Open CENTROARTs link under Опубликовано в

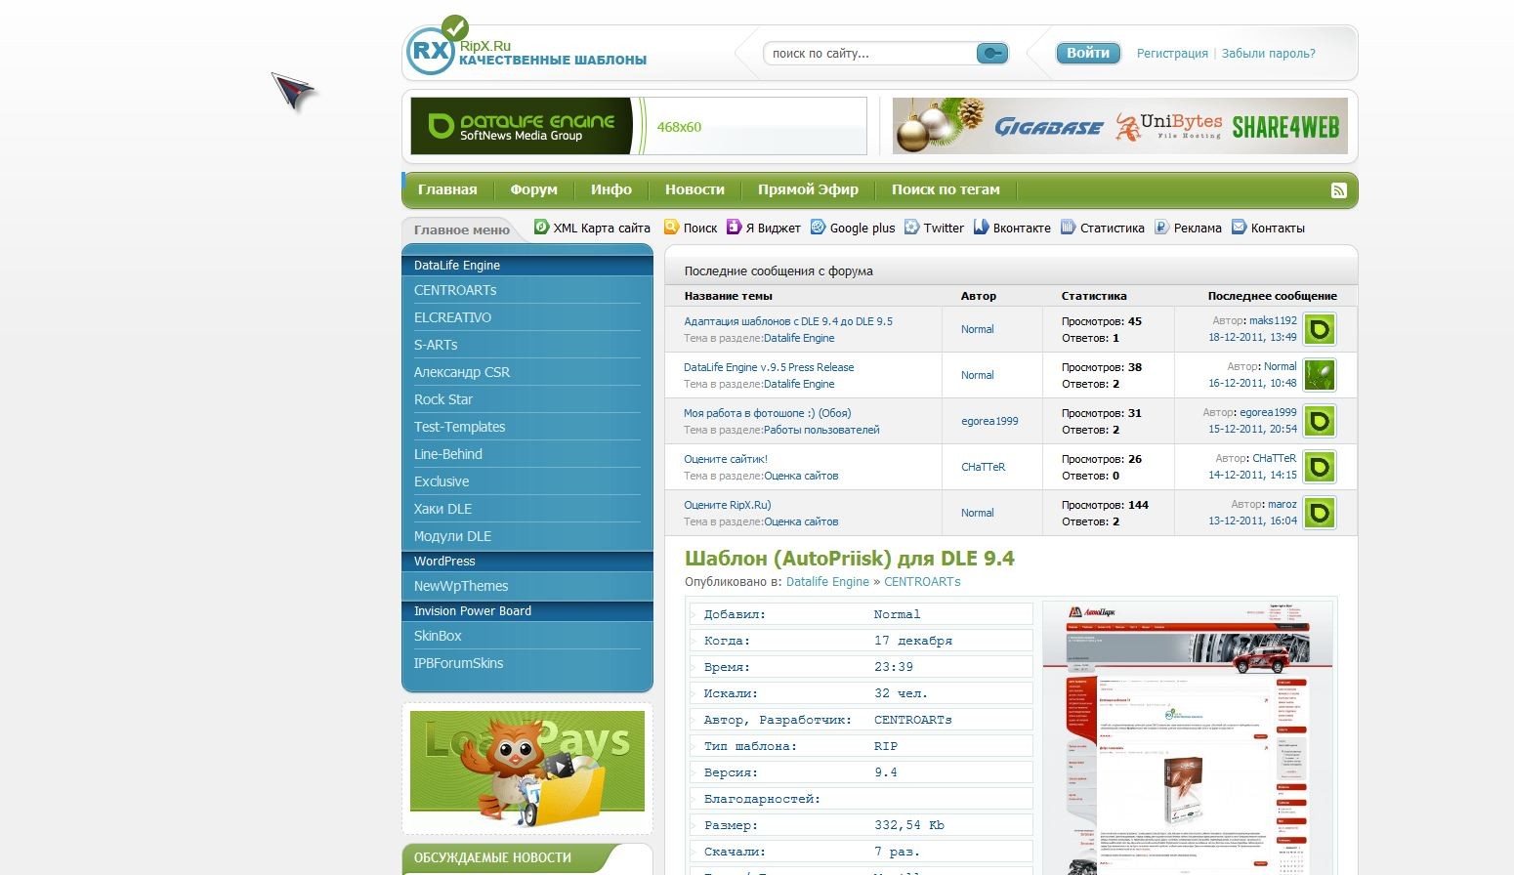point(922,582)
